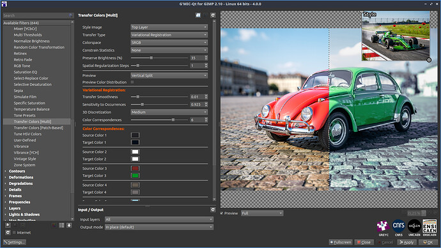This screenshot has width=441, height=248.
Task: Click the Sensitivity to Occurrences value field
Action: tap(197, 105)
